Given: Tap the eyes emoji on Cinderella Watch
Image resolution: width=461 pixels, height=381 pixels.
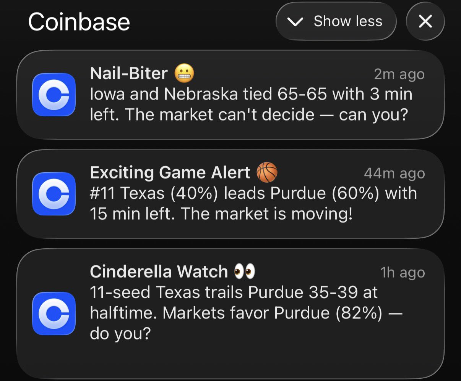Looking at the screenshot, I should click(x=245, y=272).
